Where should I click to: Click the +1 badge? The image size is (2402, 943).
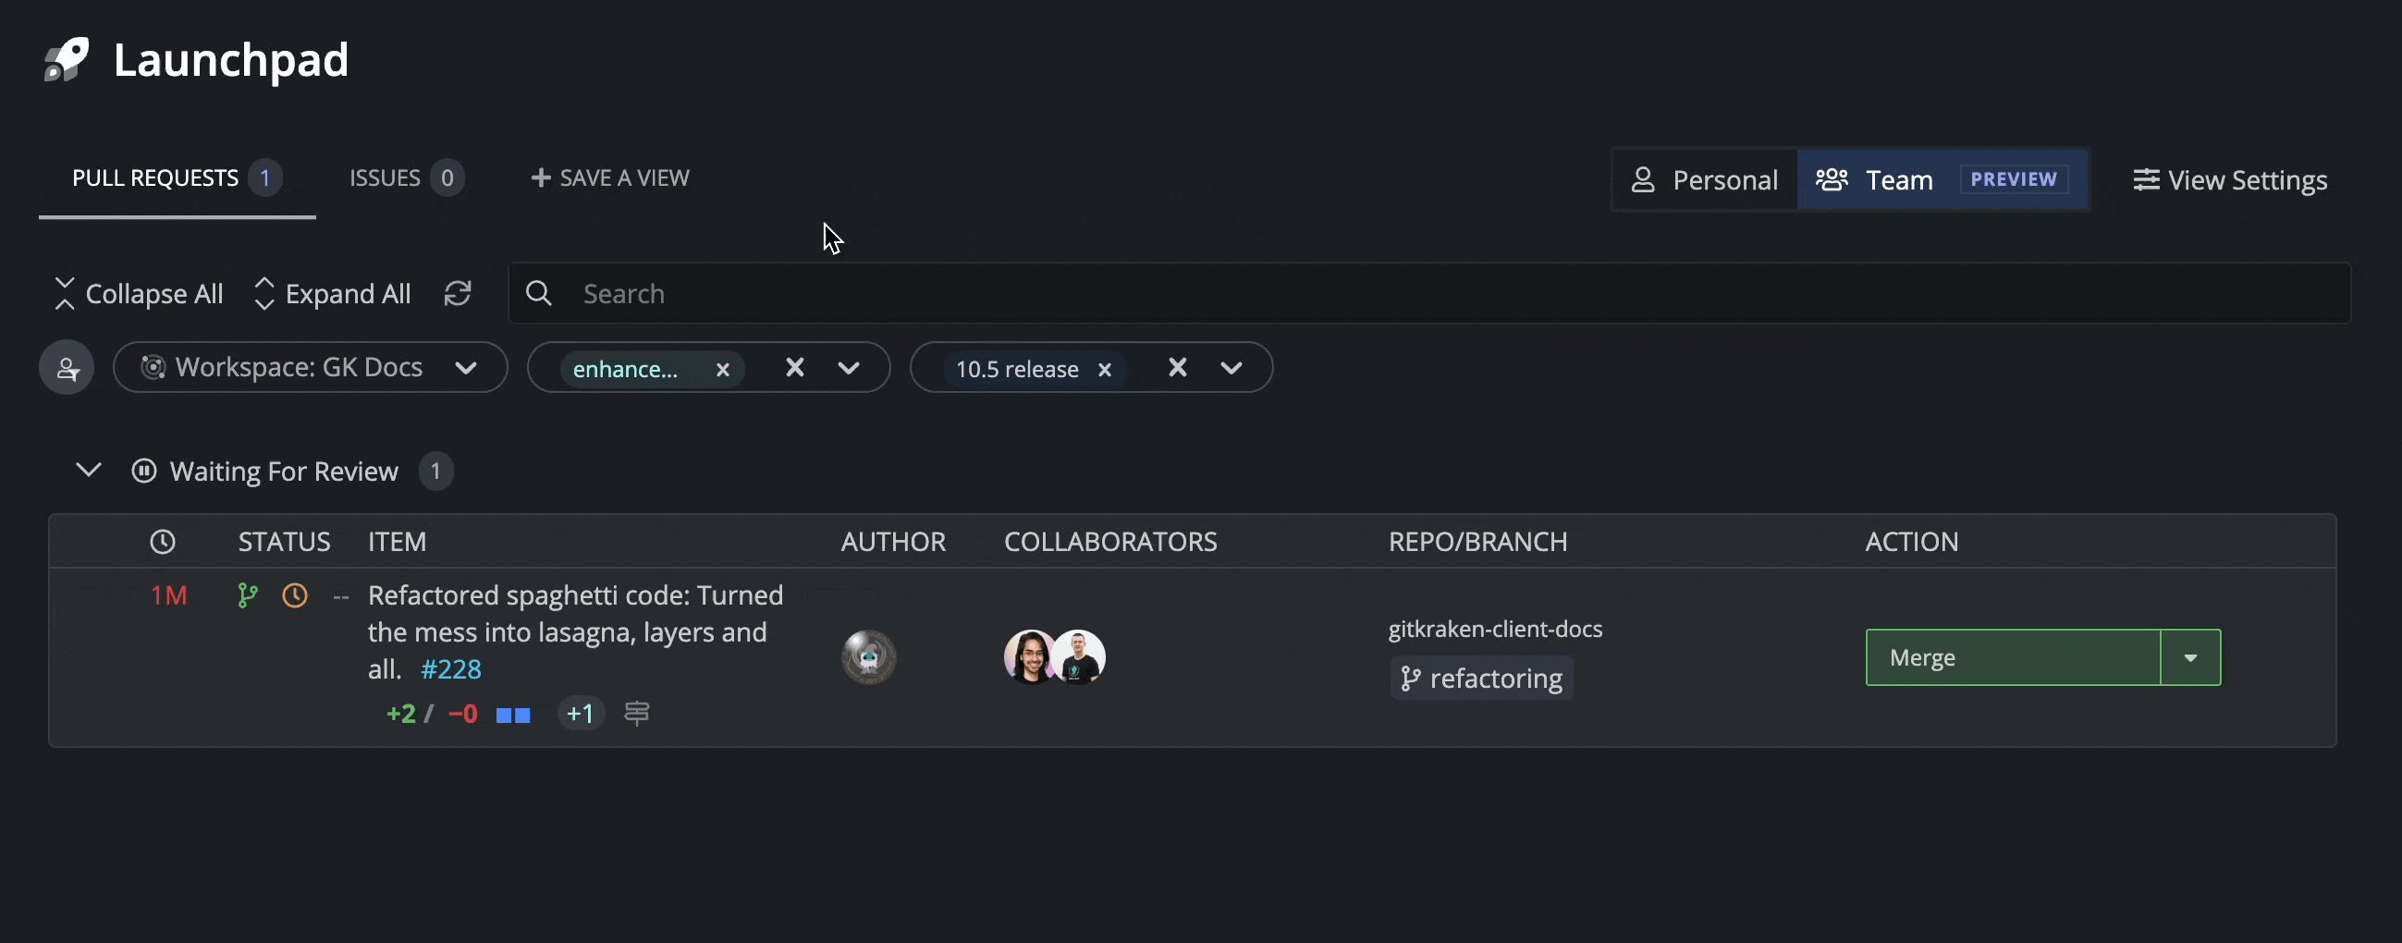tap(580, 714)
